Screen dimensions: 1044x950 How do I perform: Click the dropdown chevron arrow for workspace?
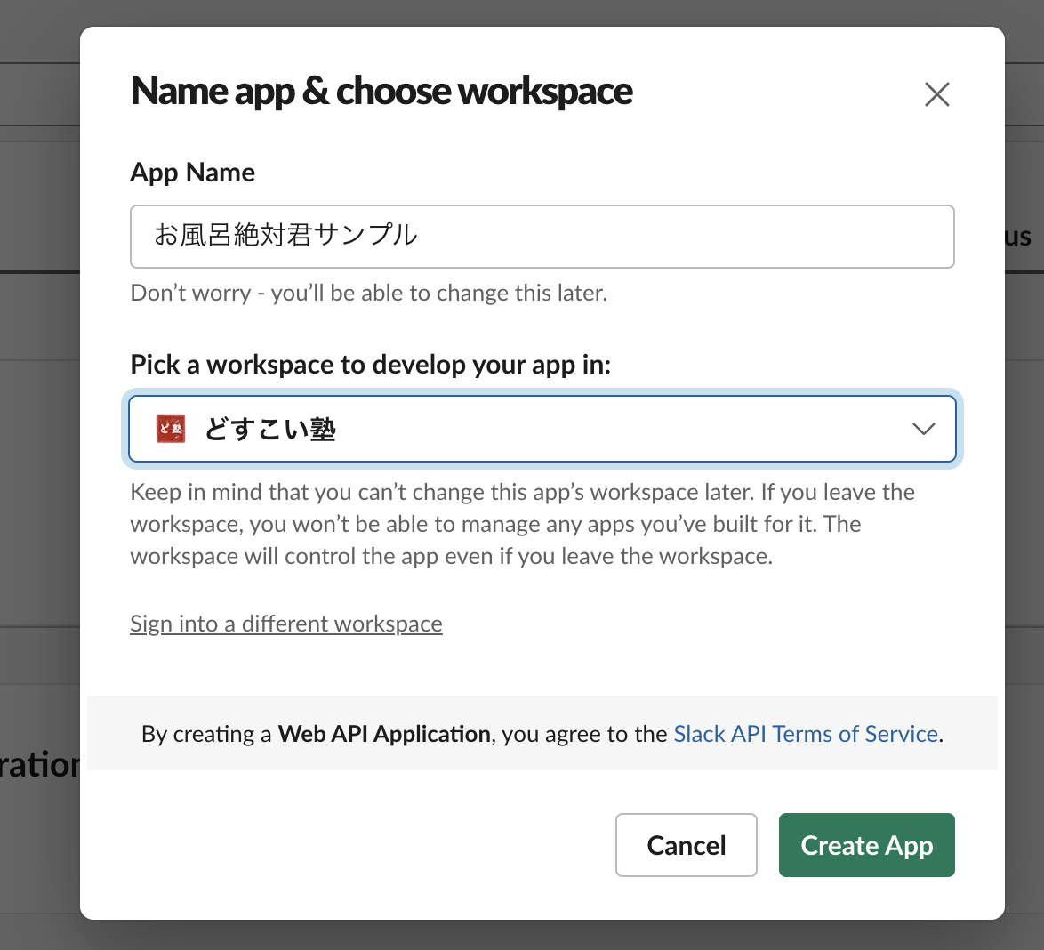923,429
